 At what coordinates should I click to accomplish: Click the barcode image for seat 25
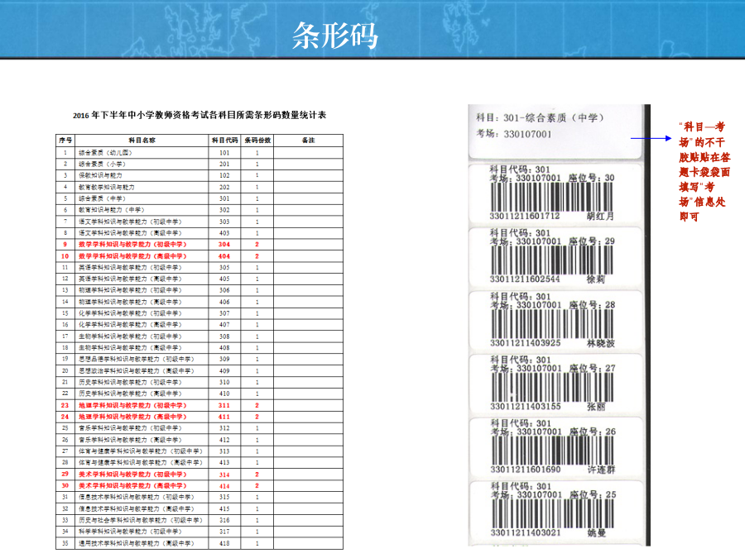click(x=553, y=514)
